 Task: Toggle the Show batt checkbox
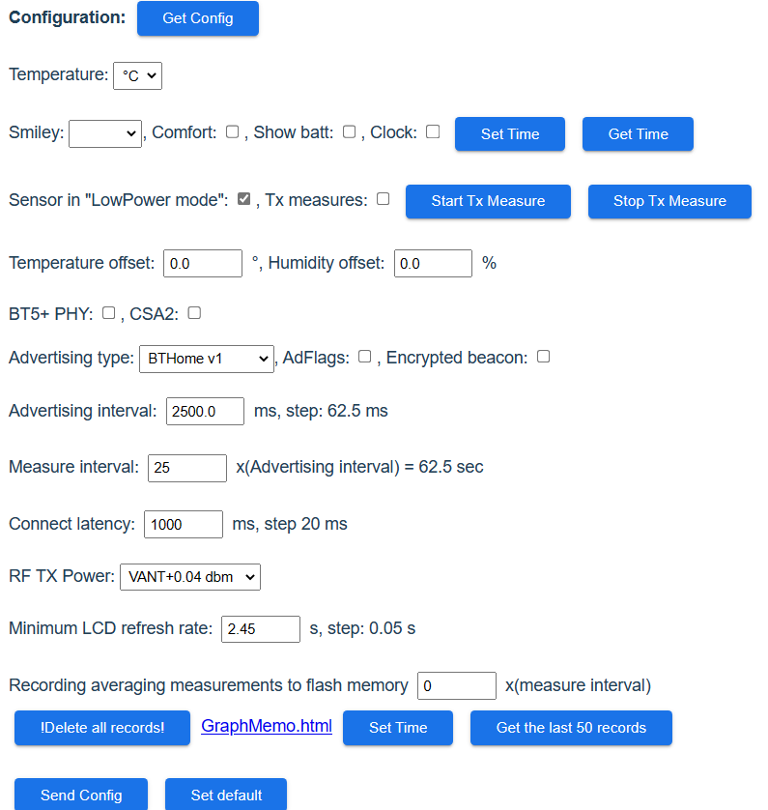coord(349,130)
